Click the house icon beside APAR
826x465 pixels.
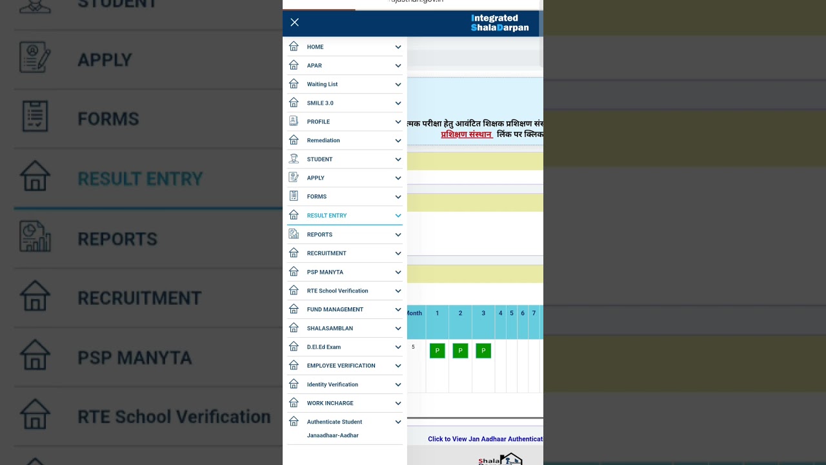(294, 65)
